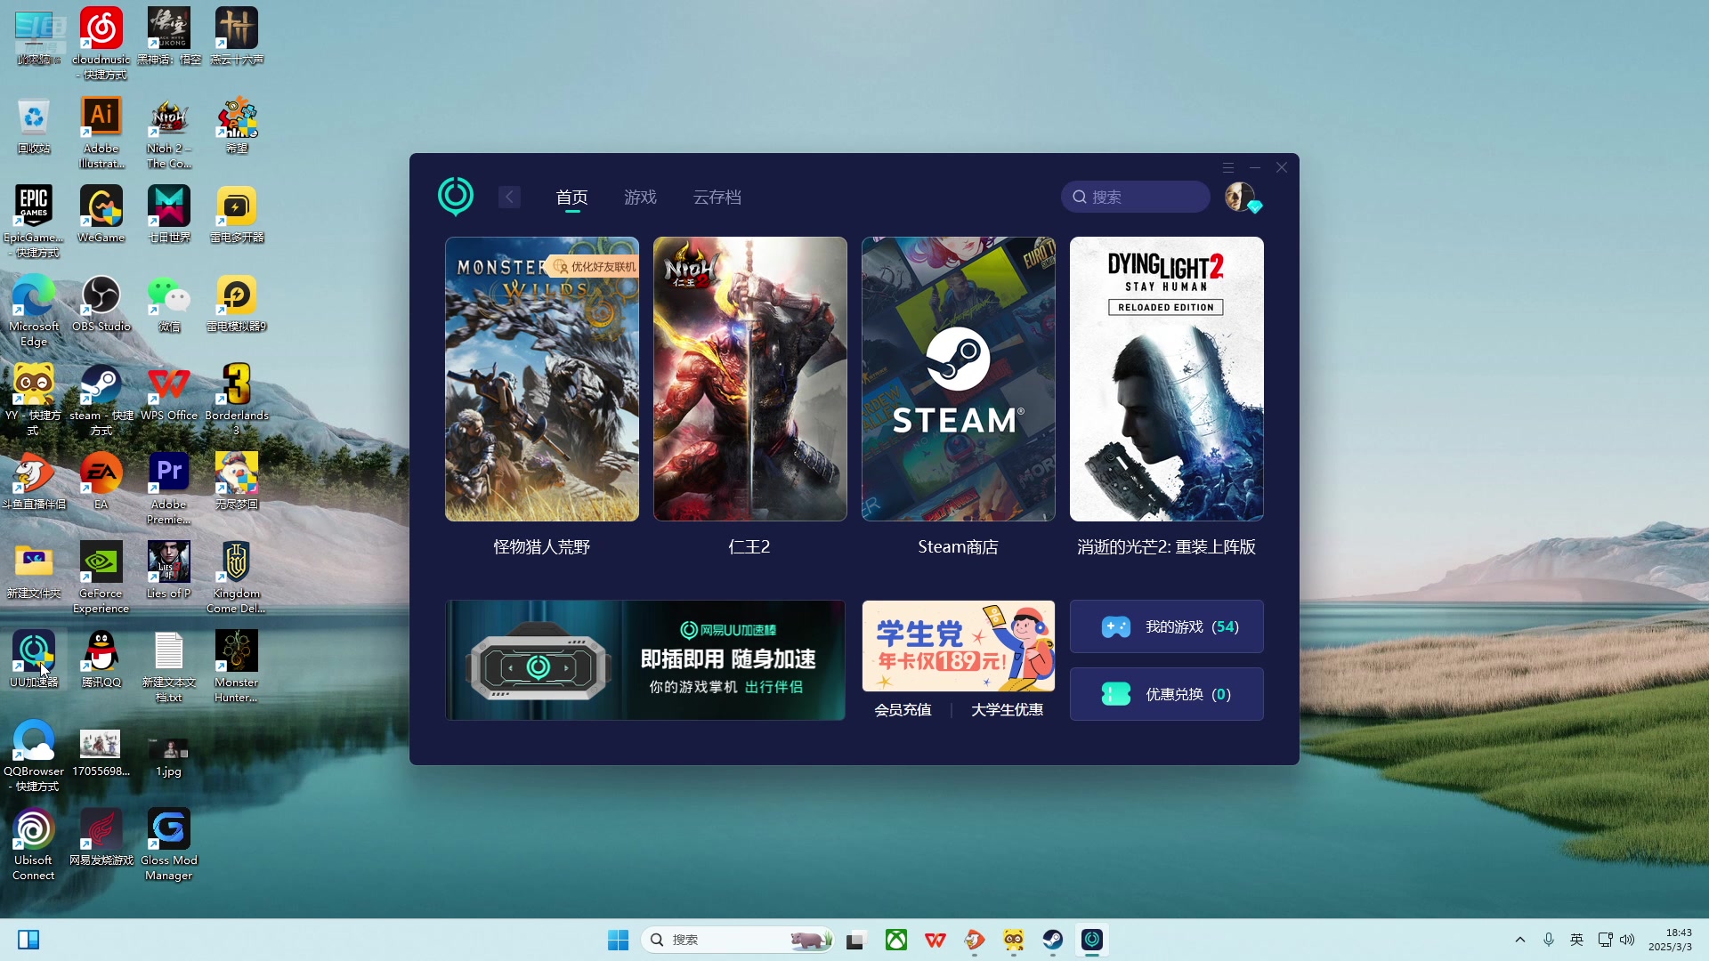Select the GeForce Experience desktop icon
This screenshot has height=961, width=1709.
[101, 577]
